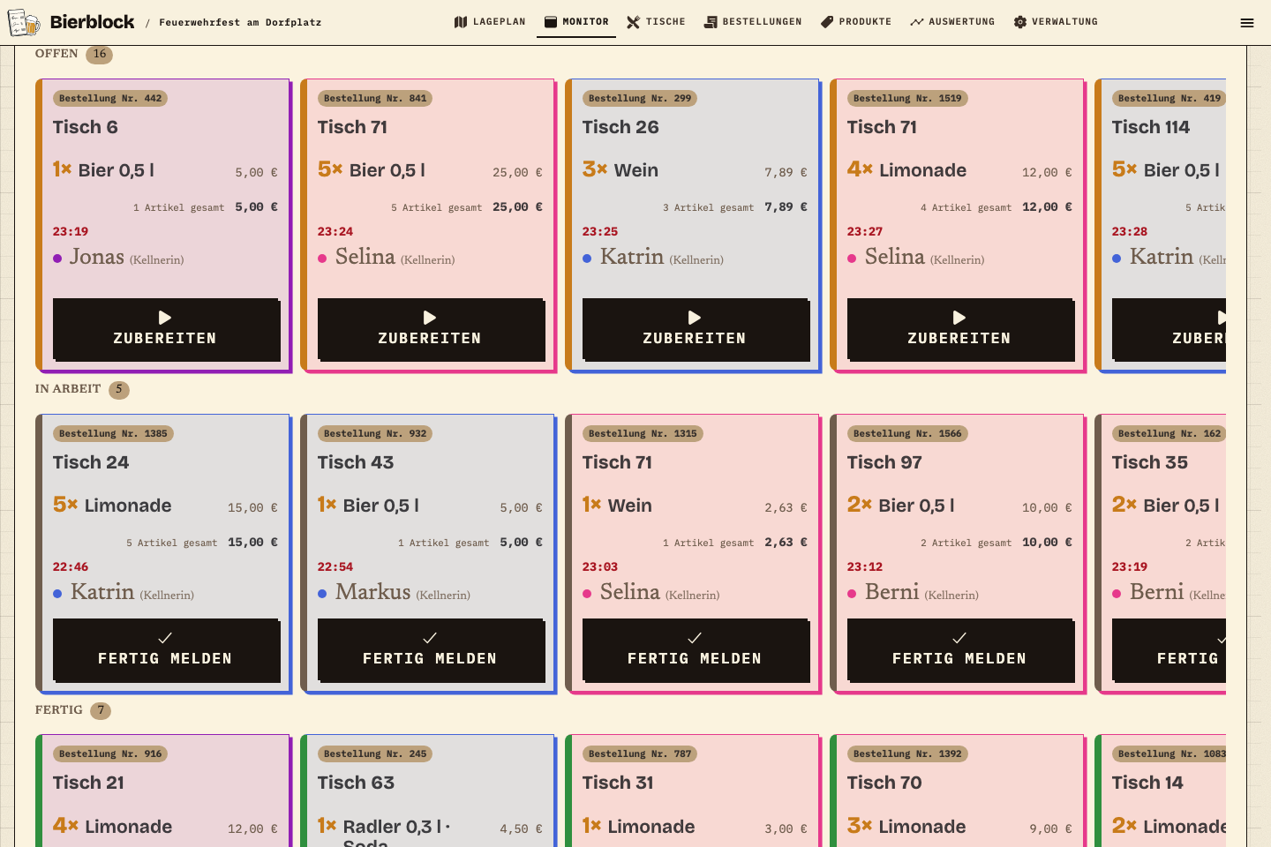Open the Produkte page
The image size is (1271, 847).
click(856, 22)
